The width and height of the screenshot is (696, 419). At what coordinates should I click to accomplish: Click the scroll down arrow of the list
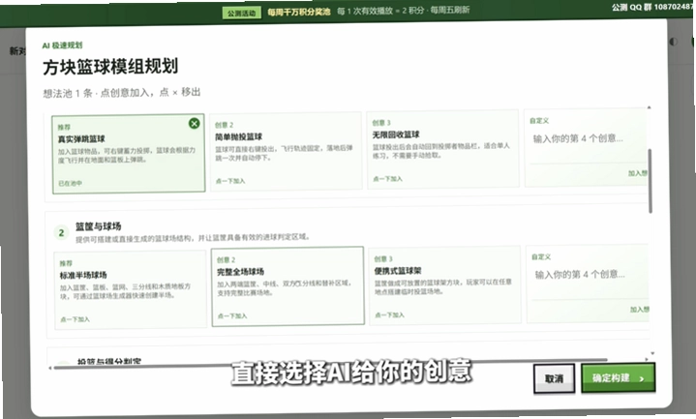(652, 353)
